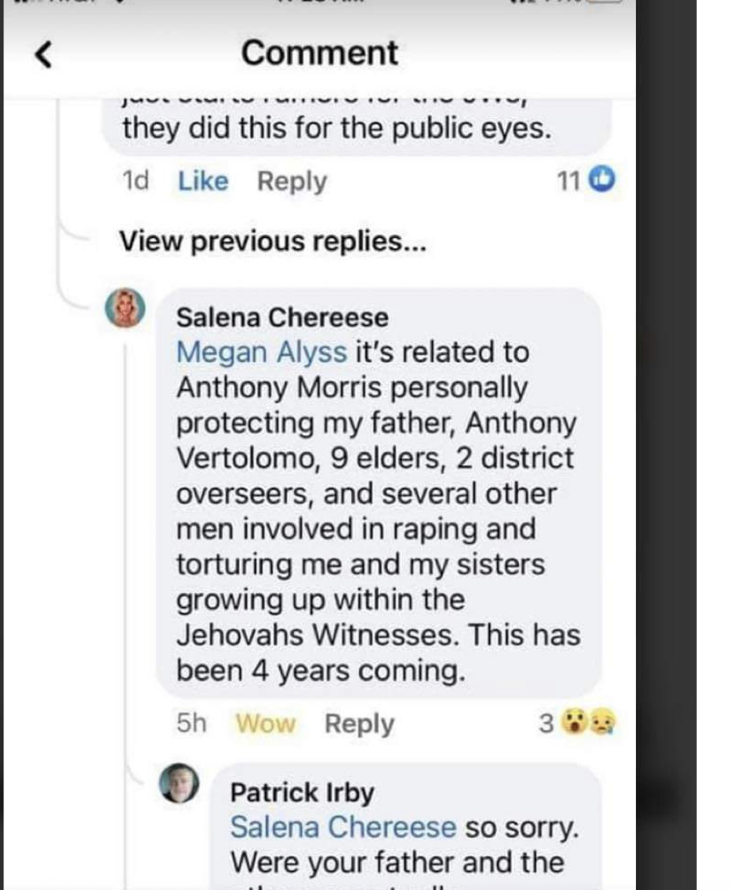Image resolution: width=731 pixels, height=890 pixels.
Task: Click the "1d" comment timestamp
Action: pos(134,181)
